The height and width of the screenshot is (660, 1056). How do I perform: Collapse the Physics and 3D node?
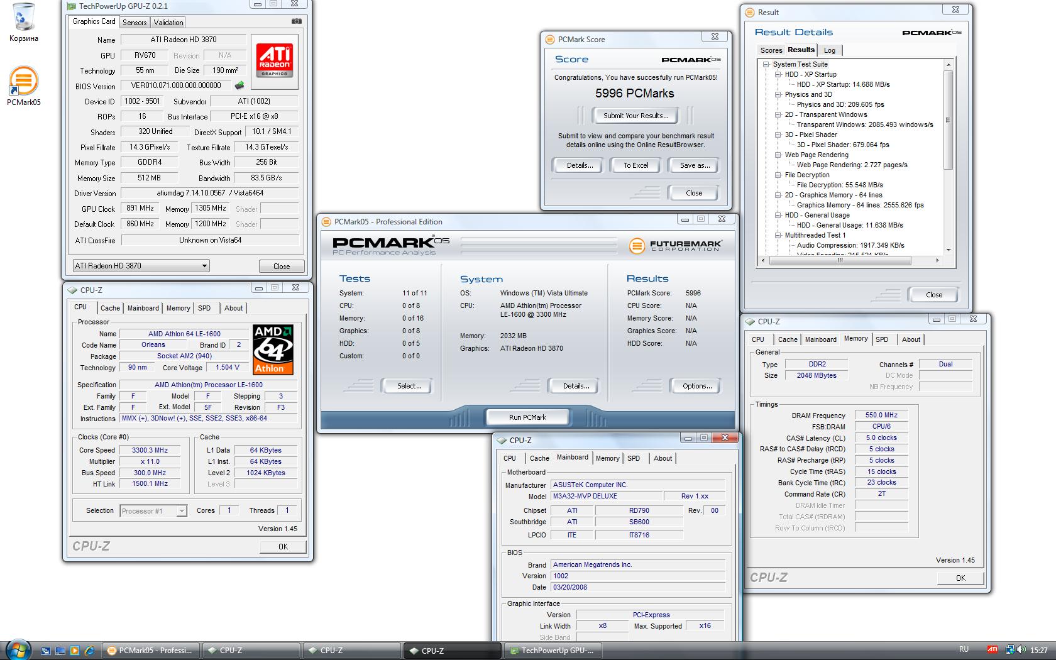click(x=778, y=94)
